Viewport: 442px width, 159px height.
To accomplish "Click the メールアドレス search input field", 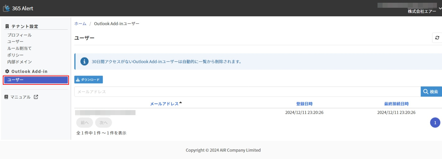I will 247,92.
